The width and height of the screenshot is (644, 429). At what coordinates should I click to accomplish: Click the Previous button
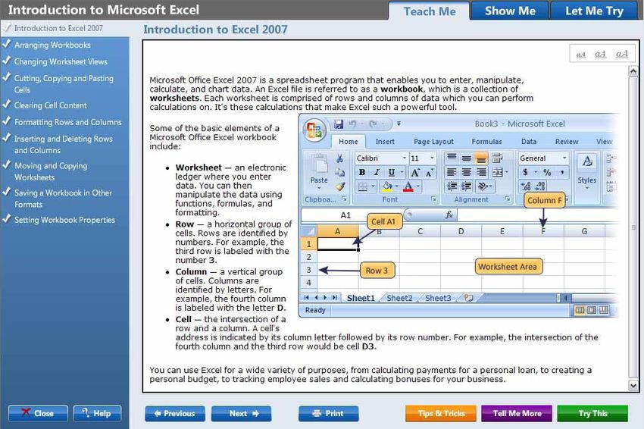click(x=175, y=414)
